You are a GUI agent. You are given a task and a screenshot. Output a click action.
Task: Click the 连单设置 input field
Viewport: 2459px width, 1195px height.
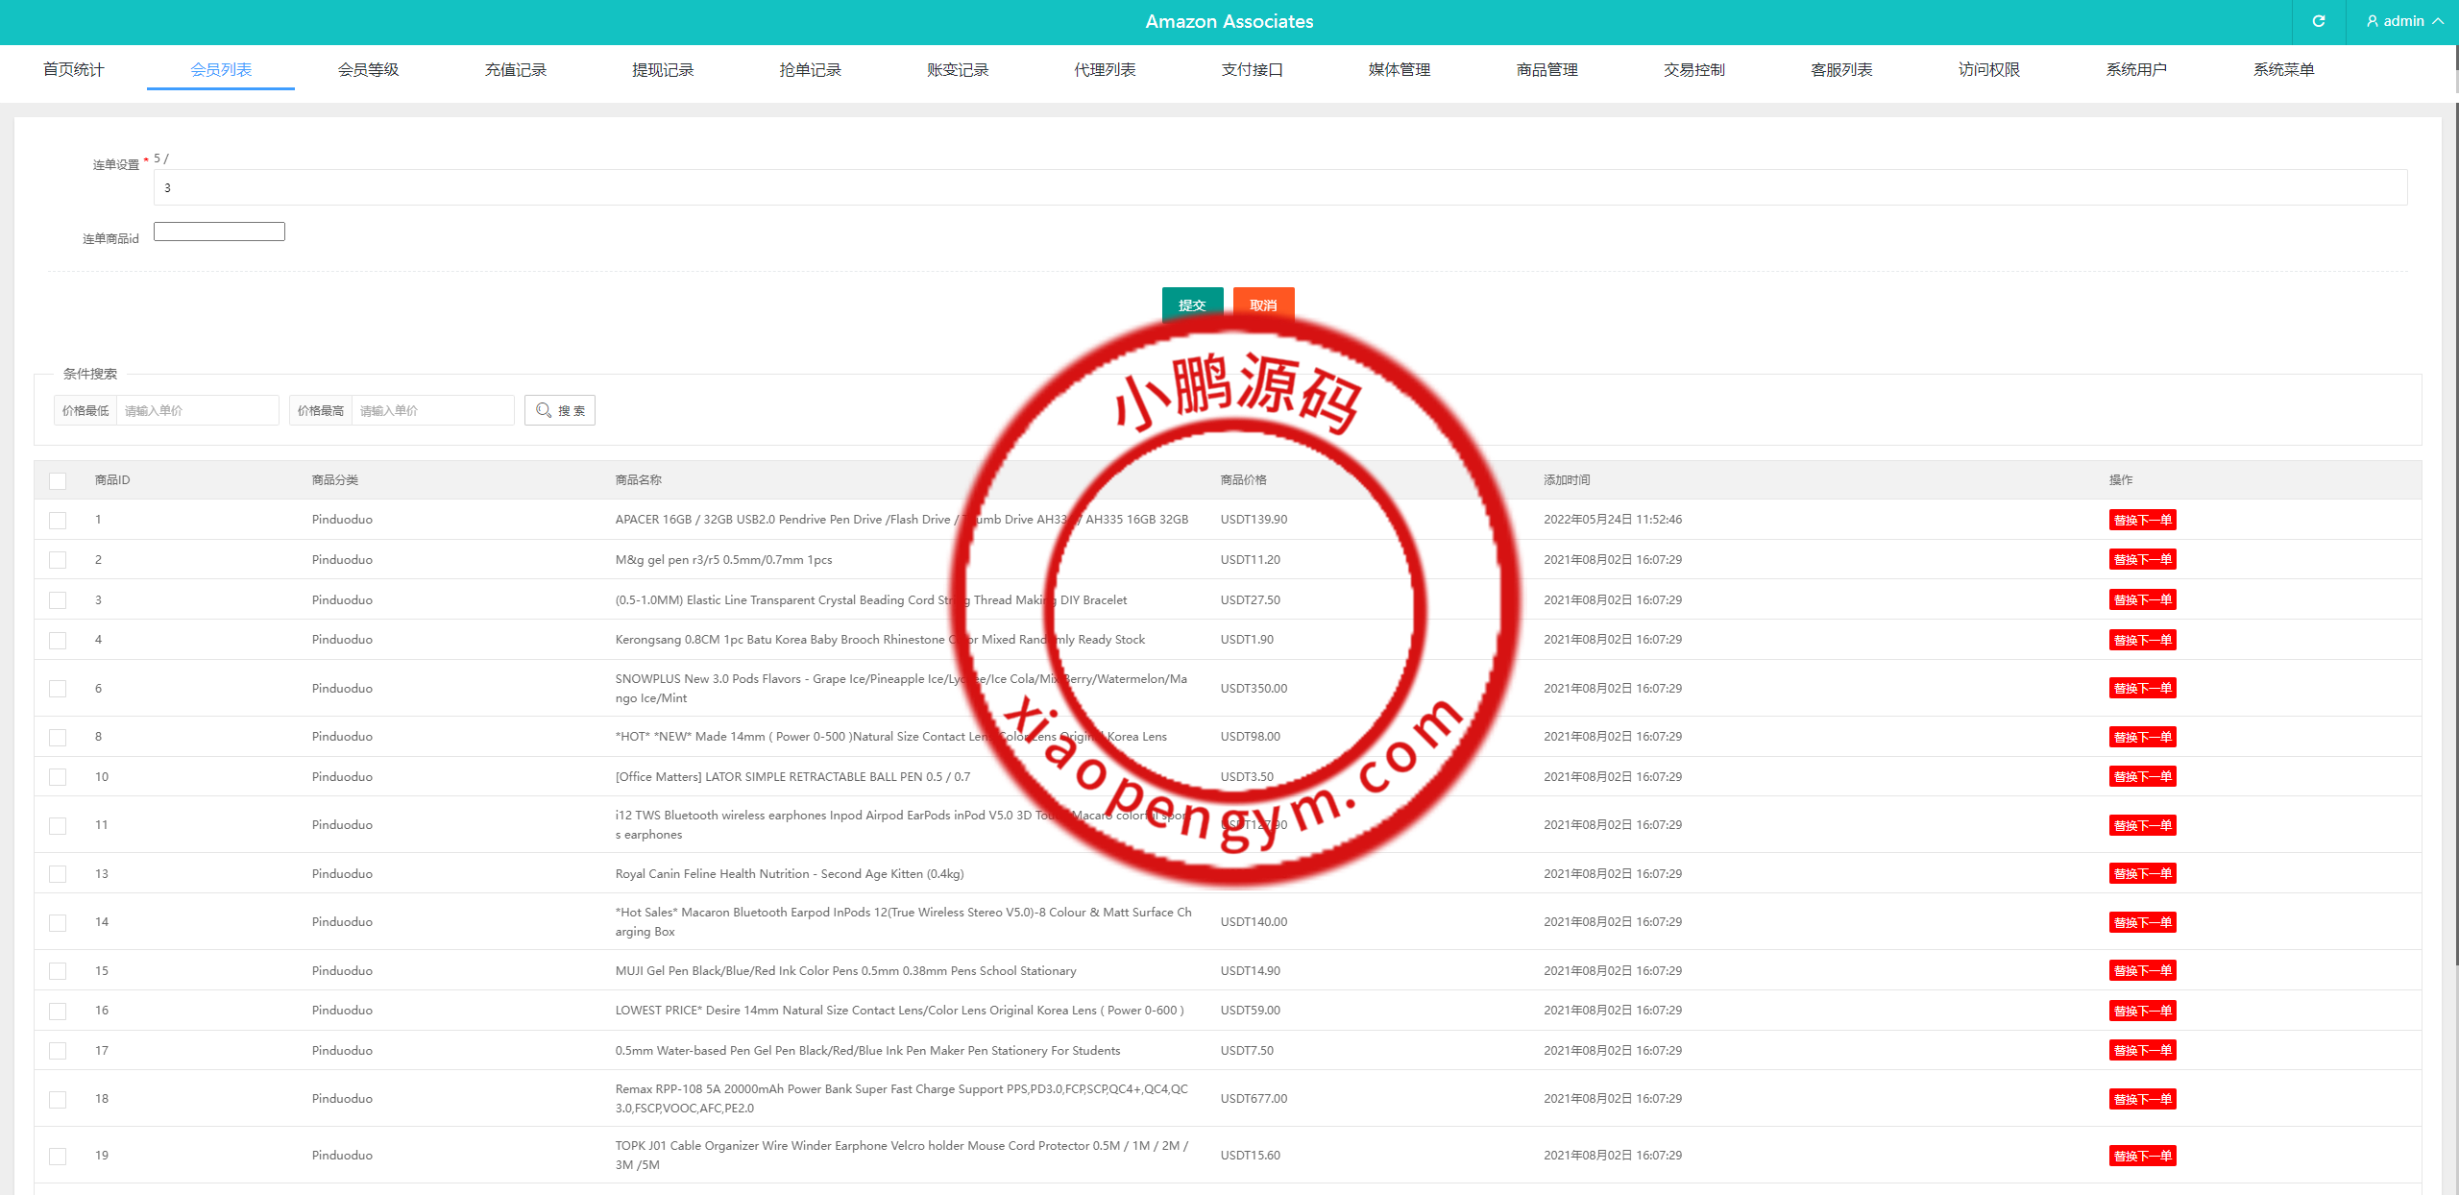(x=1280, y=187)
